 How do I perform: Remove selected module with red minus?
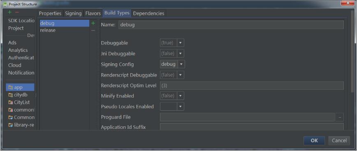(x=17, y=12)
